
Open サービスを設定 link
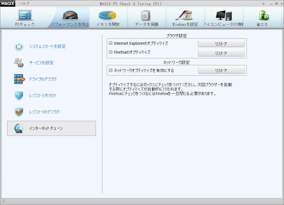click(x=41, y=63)
